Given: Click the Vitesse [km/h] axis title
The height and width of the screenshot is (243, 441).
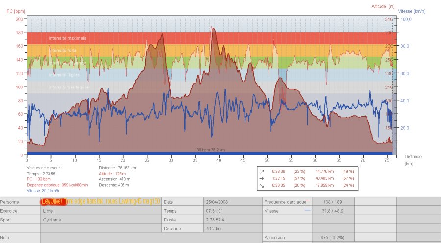Looking at the screenshot, I should pos(411,11).
